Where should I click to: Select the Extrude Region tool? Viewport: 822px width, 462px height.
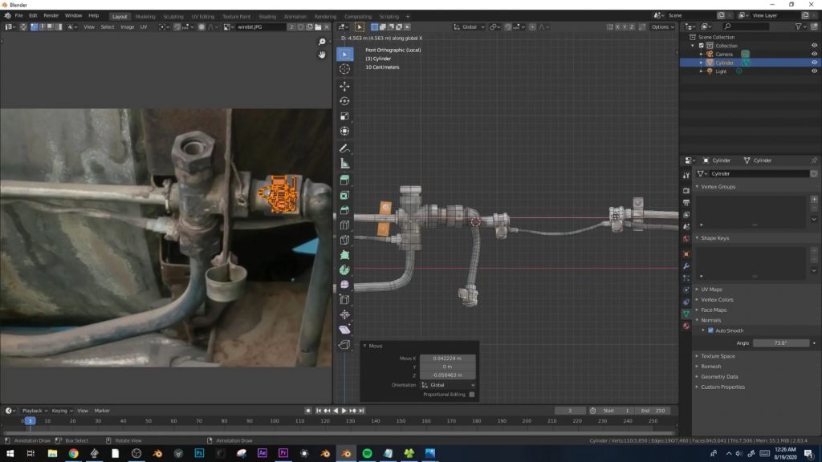point(344,180)
